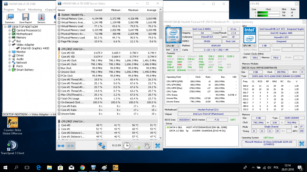Collapse the Video Adapter tree node
The image size is (307, 172).
click(x=10, y=45)
